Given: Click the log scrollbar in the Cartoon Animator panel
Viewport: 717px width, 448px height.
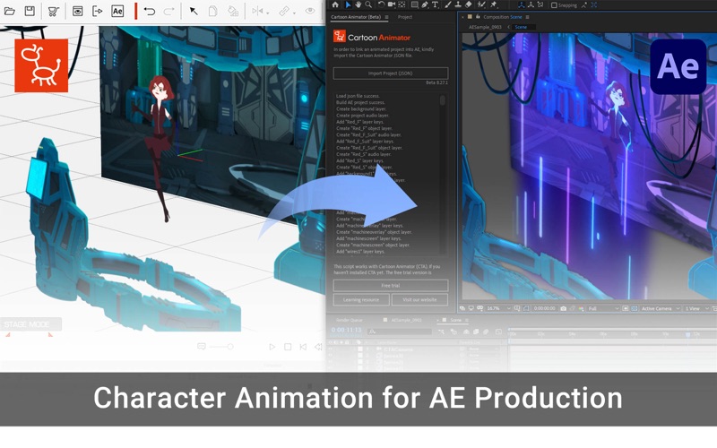Looking at the screenshot, I should pyautogui.click(x=442, y=100).
